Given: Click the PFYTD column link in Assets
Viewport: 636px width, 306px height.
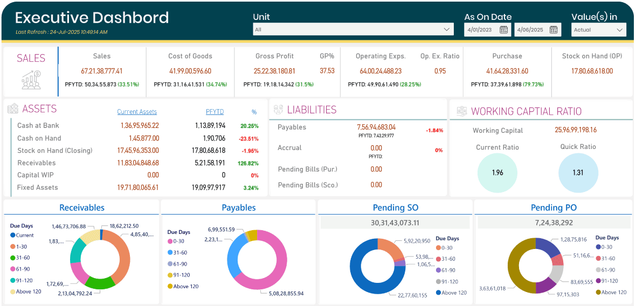Looking at the screenshot, I should coord(215,112).
